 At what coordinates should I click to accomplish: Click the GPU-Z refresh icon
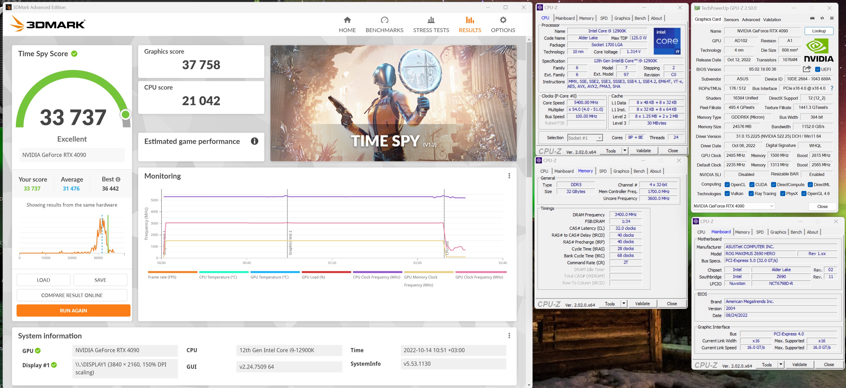[x=822, y=18]
